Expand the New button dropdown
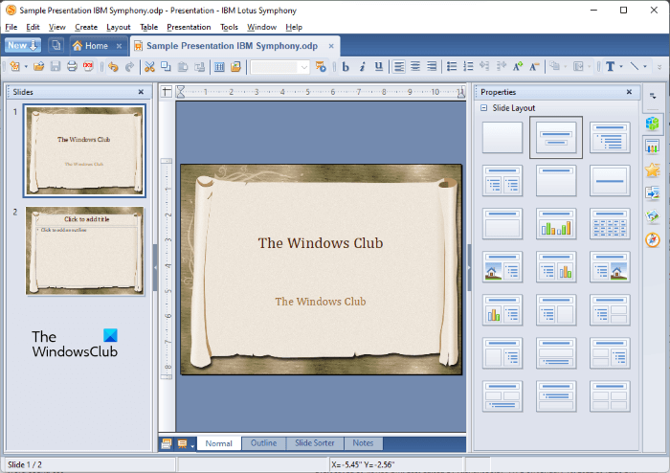This screenshot has height=473, width=670. click(x=34, y=45)
